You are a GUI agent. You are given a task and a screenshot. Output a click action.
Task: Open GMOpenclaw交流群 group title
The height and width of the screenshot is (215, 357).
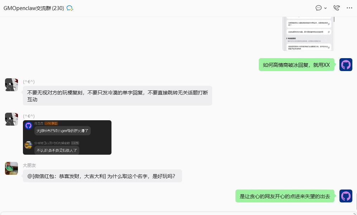[34, 8]
